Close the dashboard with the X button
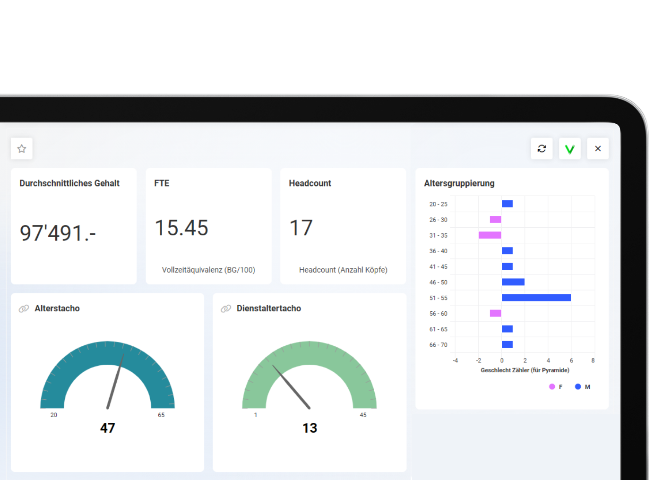Viewport: 671px width, 480px height. (598, 149)
